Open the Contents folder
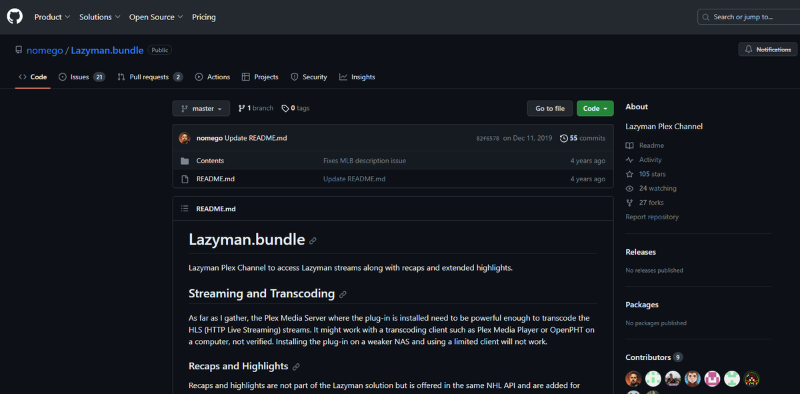 coord(210,161)
